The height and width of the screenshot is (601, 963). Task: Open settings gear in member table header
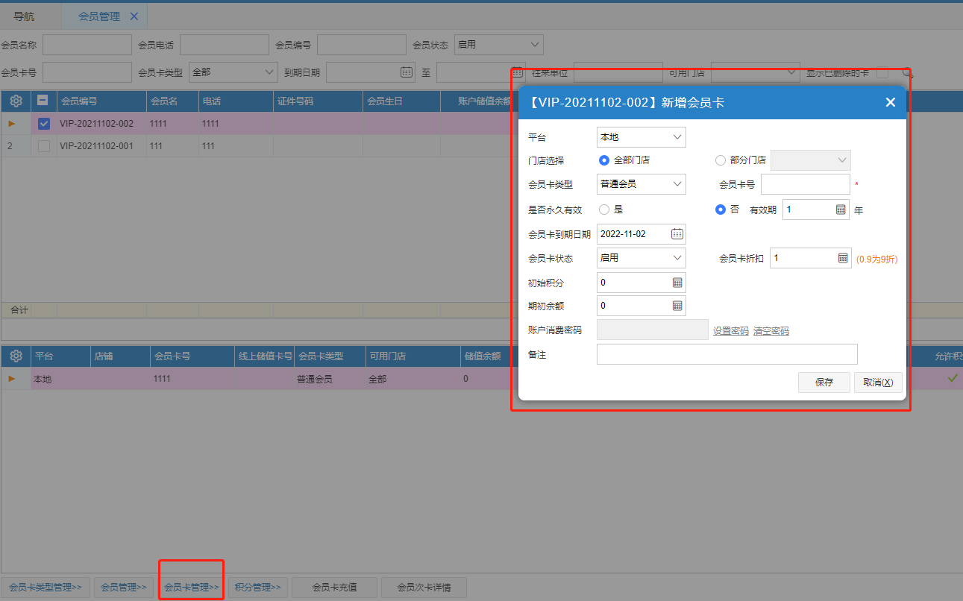coord(16,101)
